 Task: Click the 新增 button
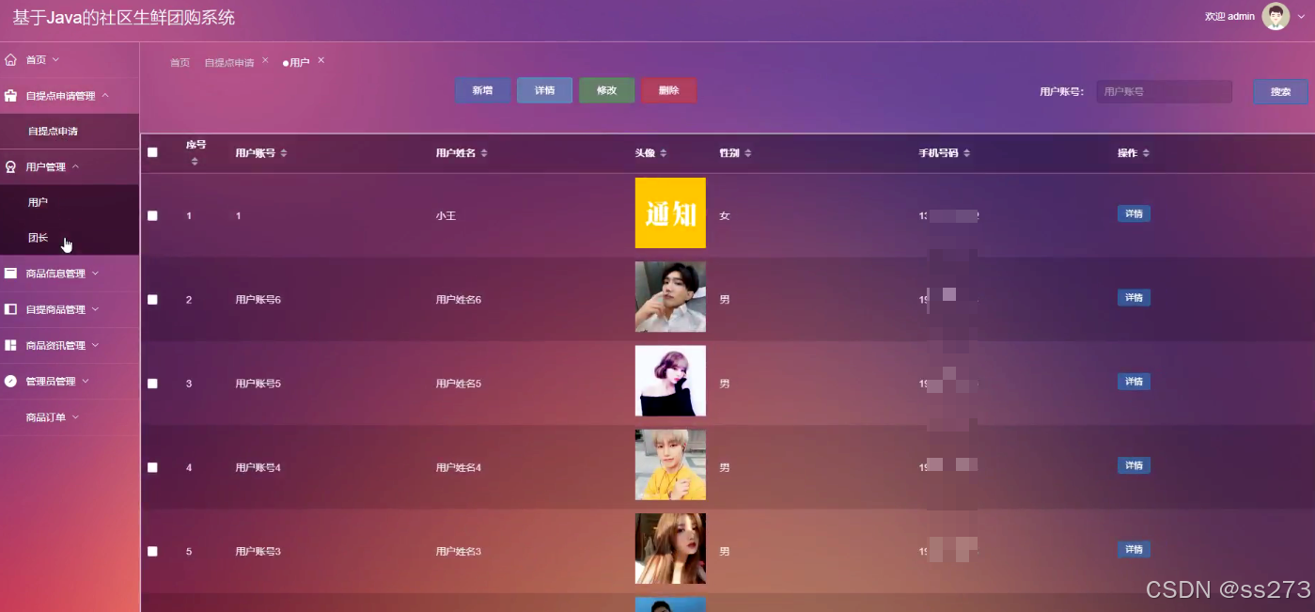click(x=483, y=90)
